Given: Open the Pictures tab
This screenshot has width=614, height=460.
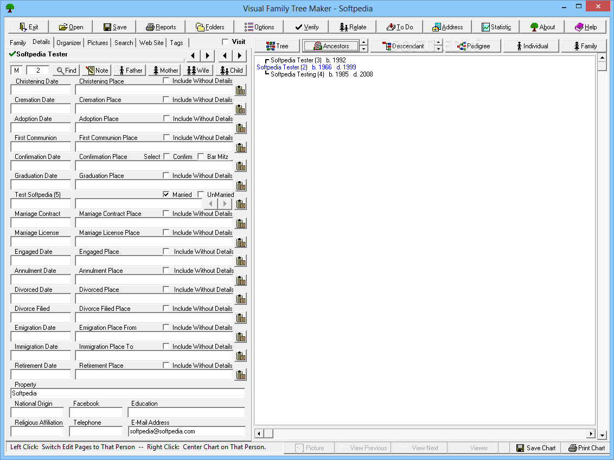Looking at the screenshot, I should click(x=98, y=43).
